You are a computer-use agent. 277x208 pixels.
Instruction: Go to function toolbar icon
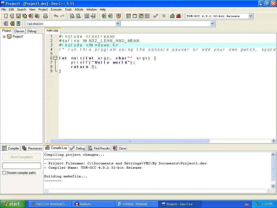pyautogui.click(x=87, y=16)
